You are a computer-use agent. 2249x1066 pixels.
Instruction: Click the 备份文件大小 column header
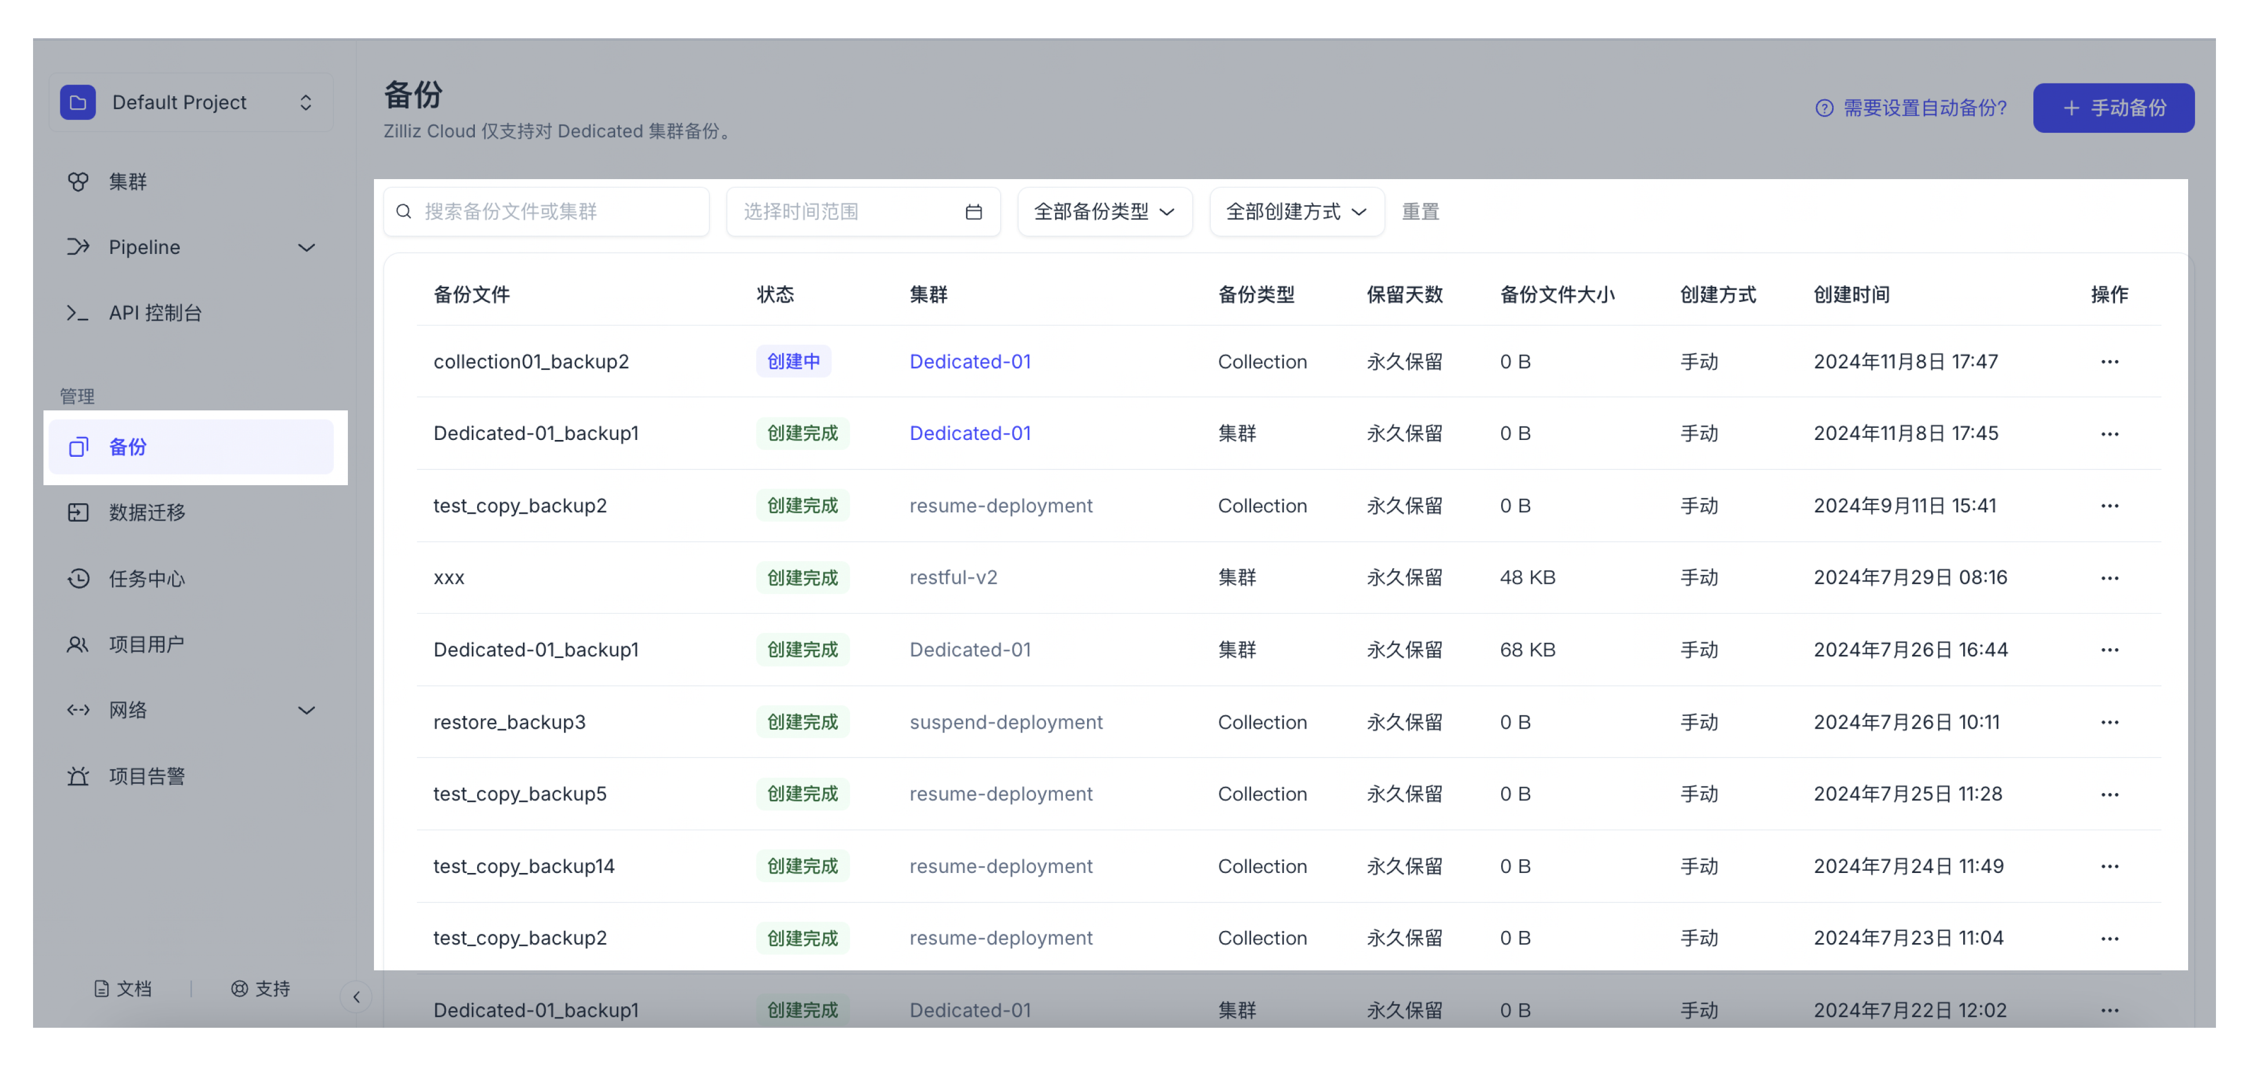[1557, 294]
